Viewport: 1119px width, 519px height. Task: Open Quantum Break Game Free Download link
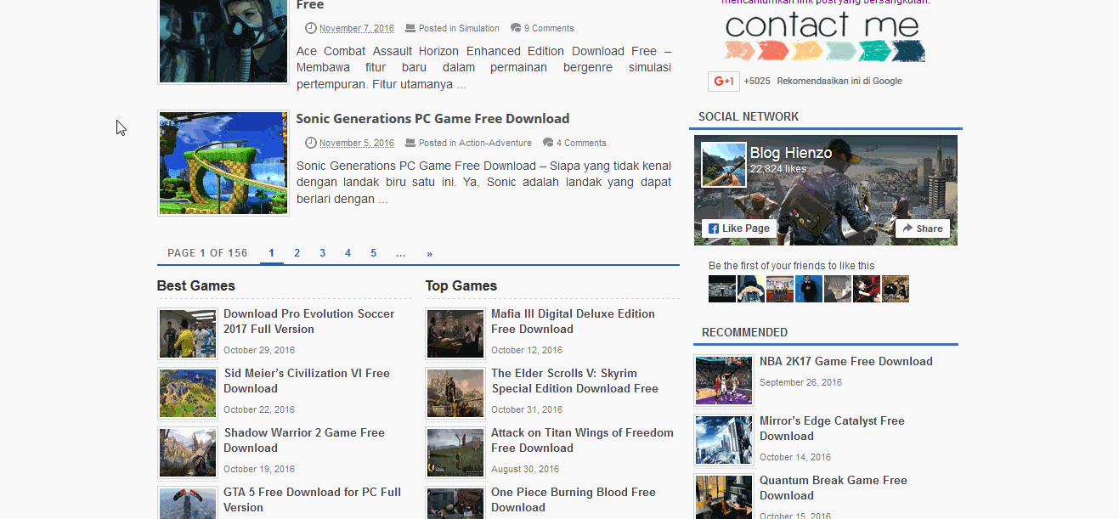[x=834, y=488]
